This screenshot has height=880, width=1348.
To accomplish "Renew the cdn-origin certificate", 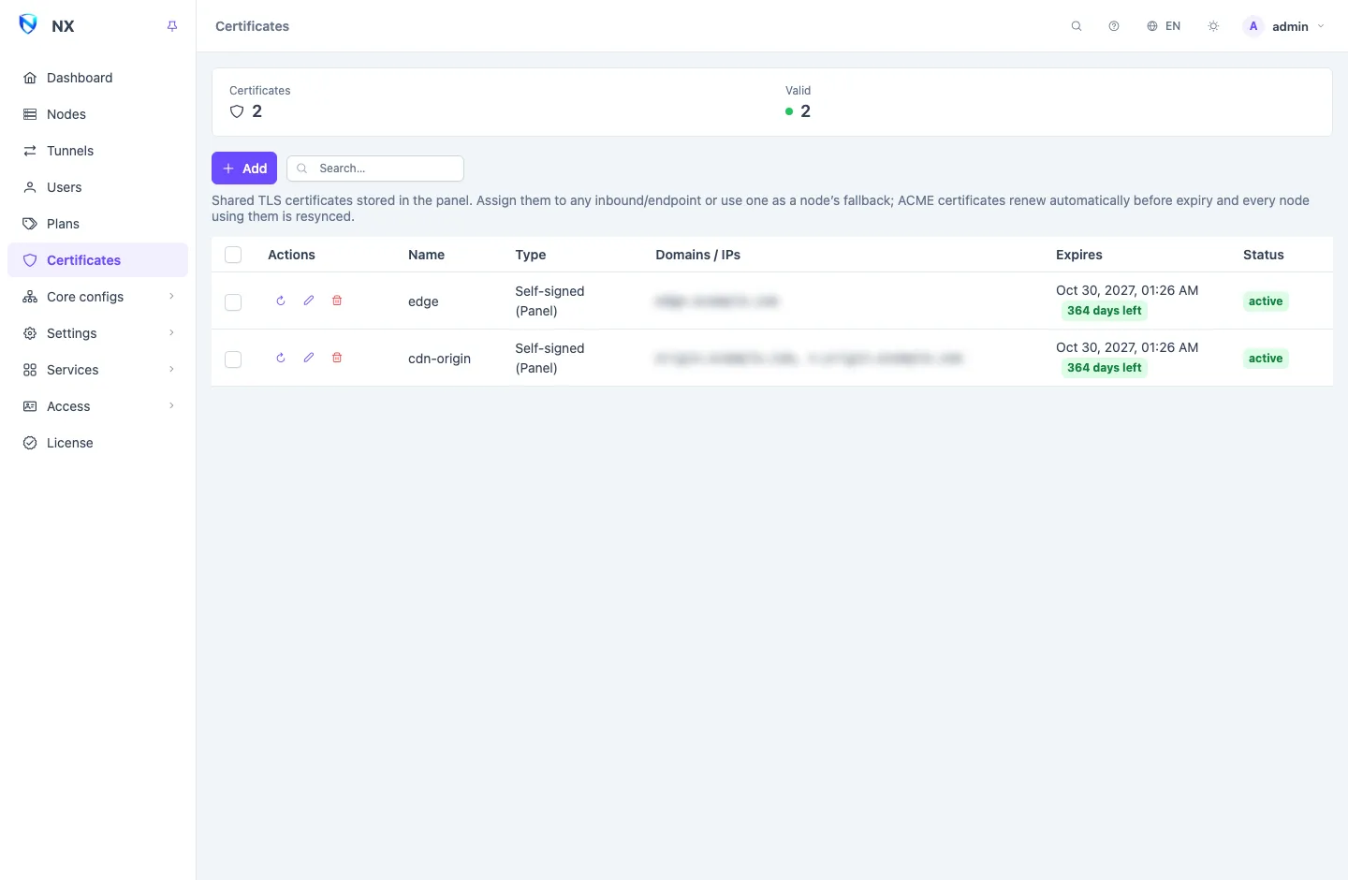I will (281, 358).
